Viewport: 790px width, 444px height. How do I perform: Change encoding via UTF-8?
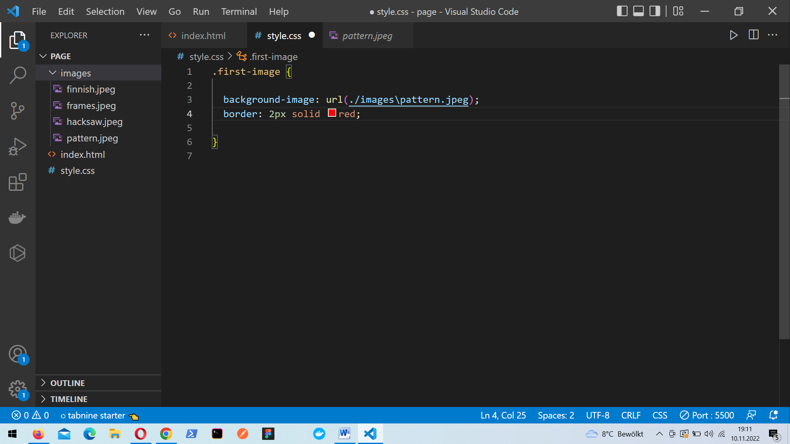click(x=597, y=415)
